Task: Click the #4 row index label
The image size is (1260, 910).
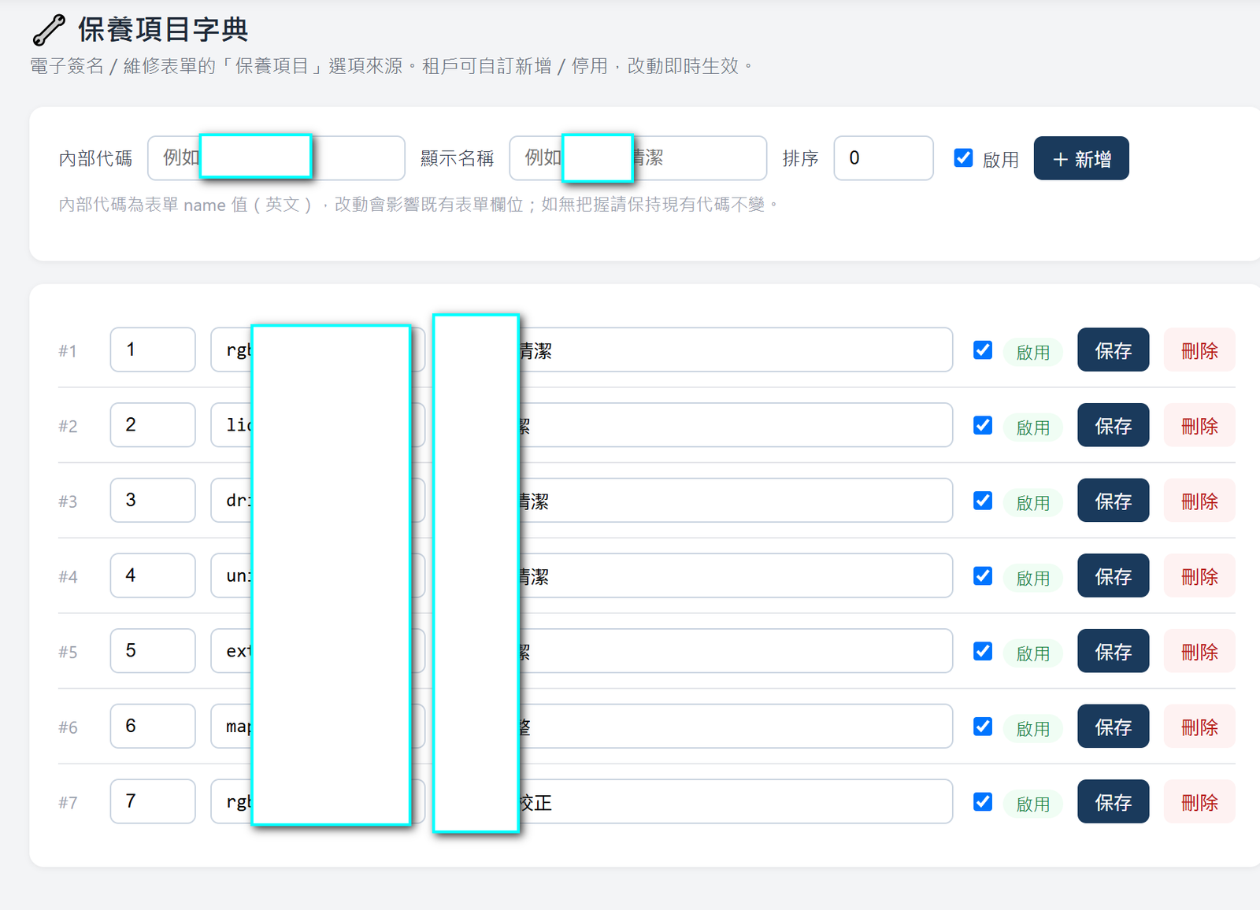Action: click(x=68, y=577)
